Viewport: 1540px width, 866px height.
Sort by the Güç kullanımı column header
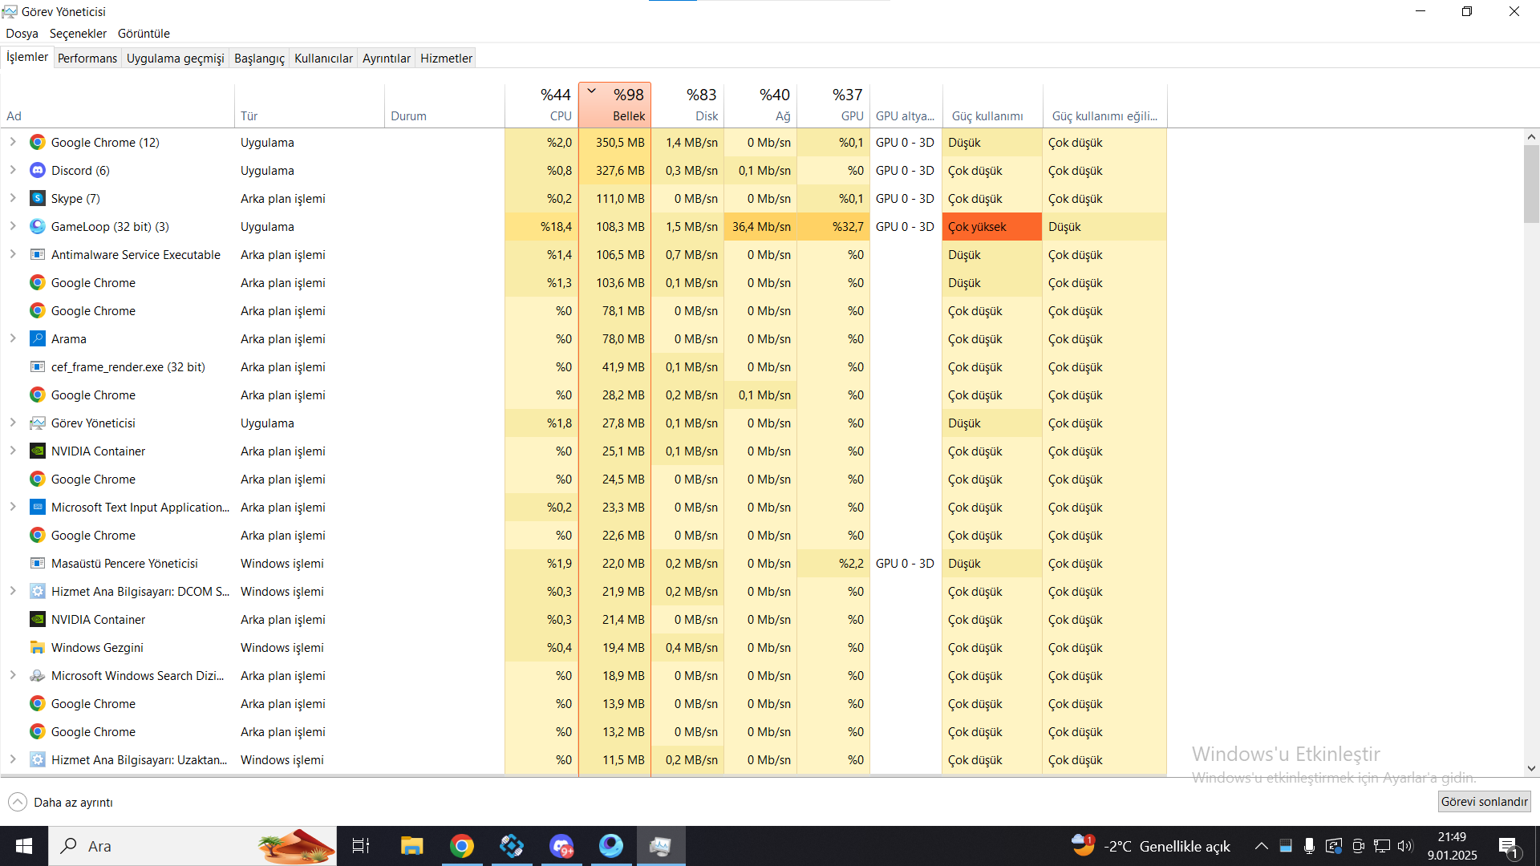pyautogui.click(x=992, y=105)
